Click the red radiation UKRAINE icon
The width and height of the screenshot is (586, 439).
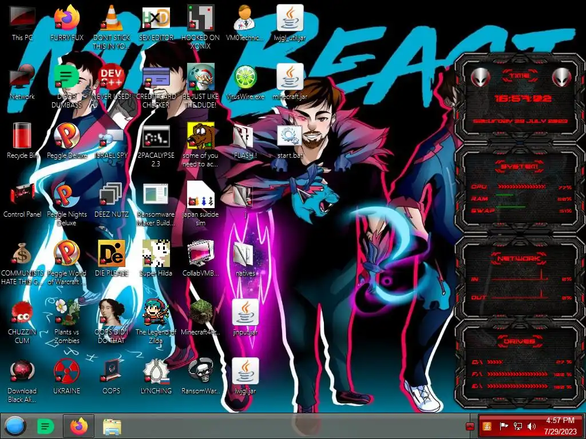click(66, 376)
